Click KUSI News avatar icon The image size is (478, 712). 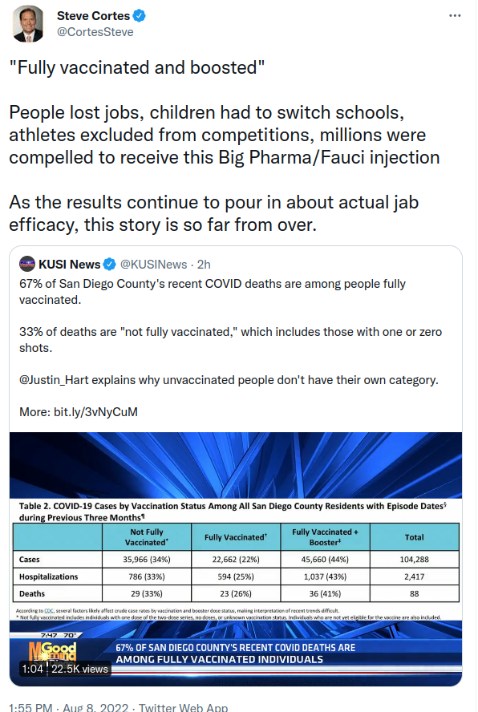tap(27, 264)
